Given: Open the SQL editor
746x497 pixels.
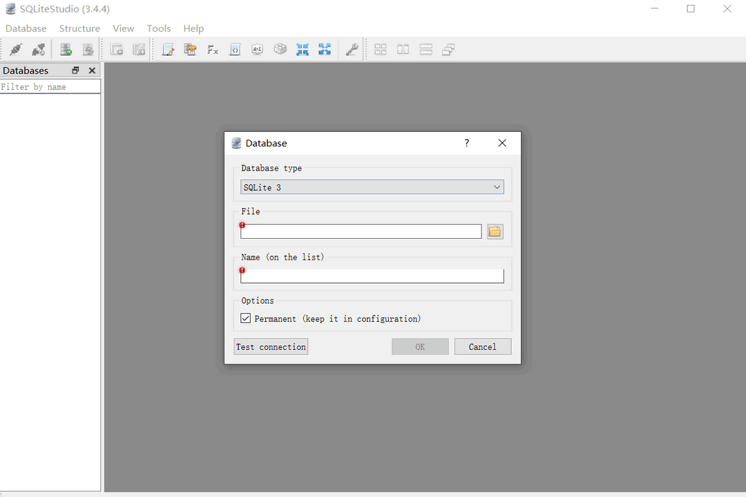Looking at the screenshot, I should tap(168, 49).
